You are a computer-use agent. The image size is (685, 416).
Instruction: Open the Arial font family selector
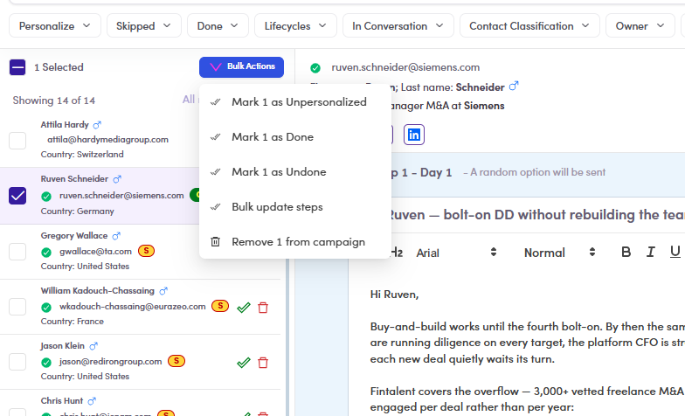(456, 253)
